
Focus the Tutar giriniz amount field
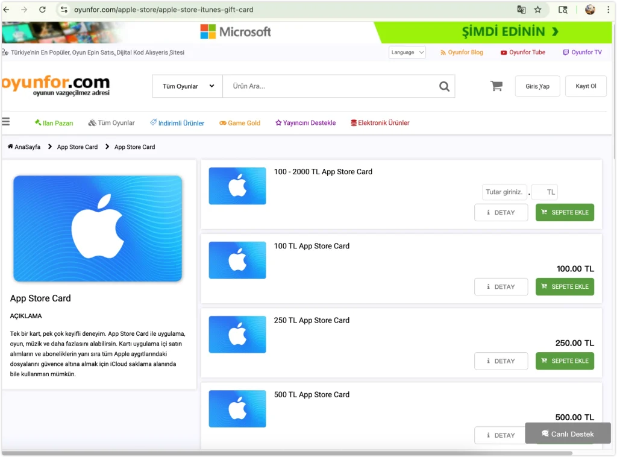pos(504,192)
